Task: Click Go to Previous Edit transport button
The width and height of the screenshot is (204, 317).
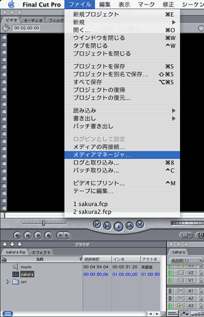Action: pos(97,224)
